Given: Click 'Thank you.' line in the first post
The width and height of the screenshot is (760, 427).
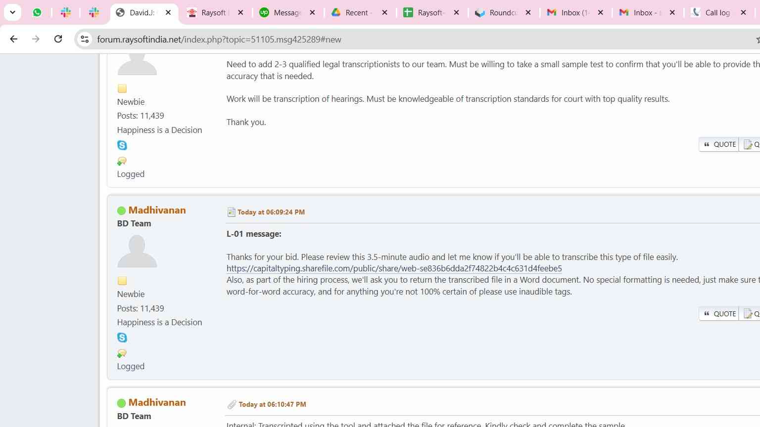Looking at the screenshot, I should [x=246, y=122].
